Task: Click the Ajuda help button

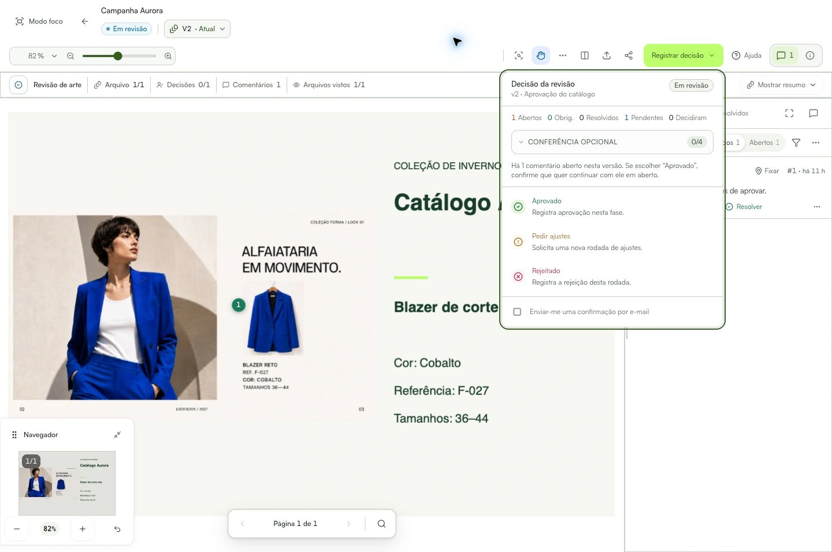Action: coord(746,55)
